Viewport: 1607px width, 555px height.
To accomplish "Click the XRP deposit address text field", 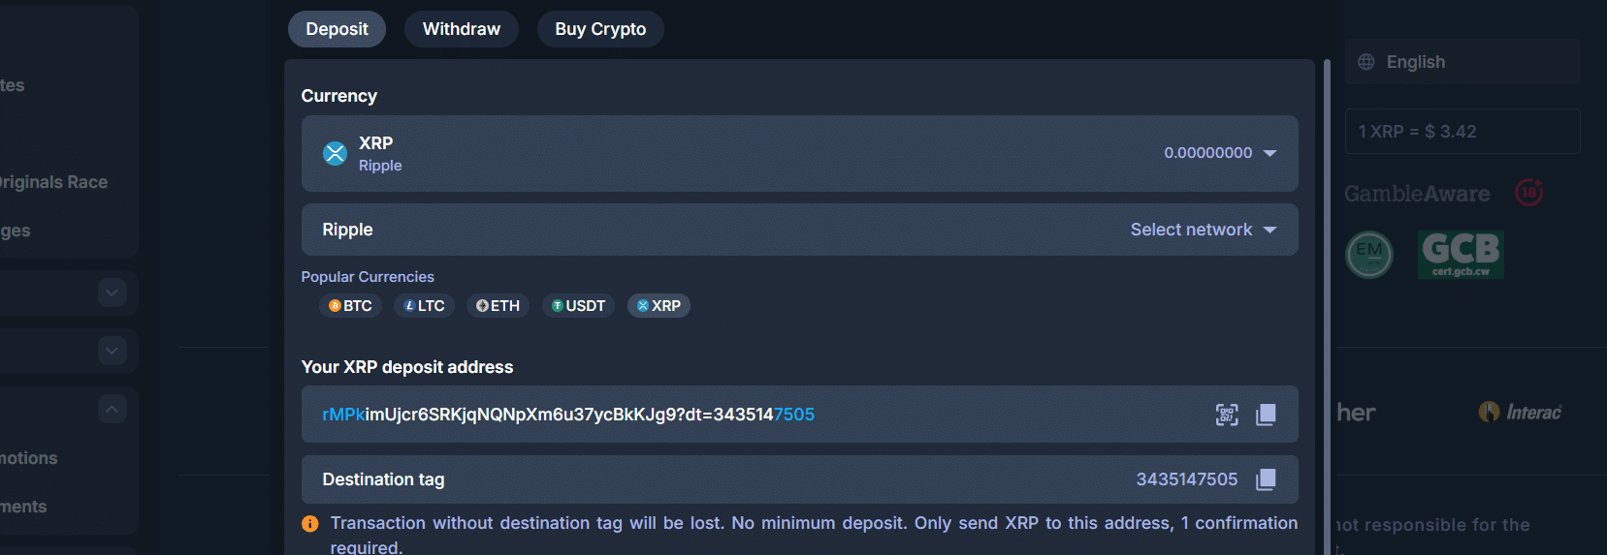I will (679, 415).
